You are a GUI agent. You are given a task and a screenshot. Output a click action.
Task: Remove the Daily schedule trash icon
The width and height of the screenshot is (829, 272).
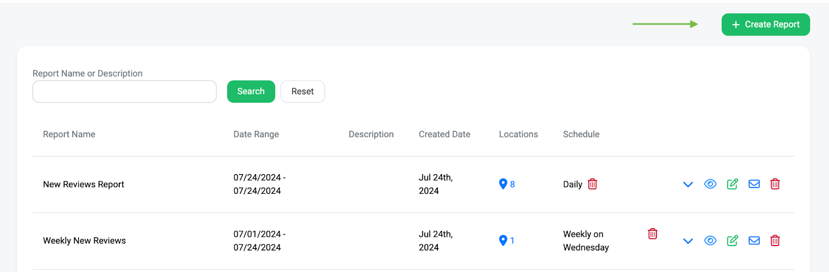(592, 184)
